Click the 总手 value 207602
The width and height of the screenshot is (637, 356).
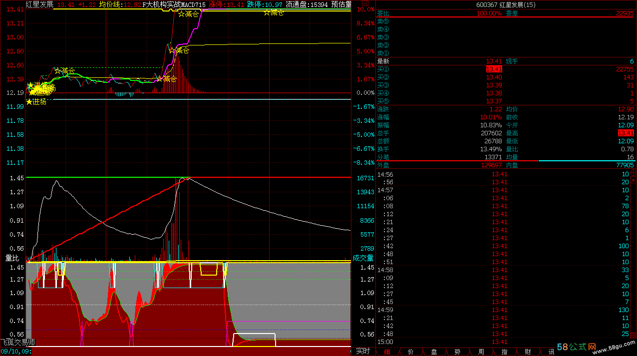pyautogui.click(x=491, y=133)
